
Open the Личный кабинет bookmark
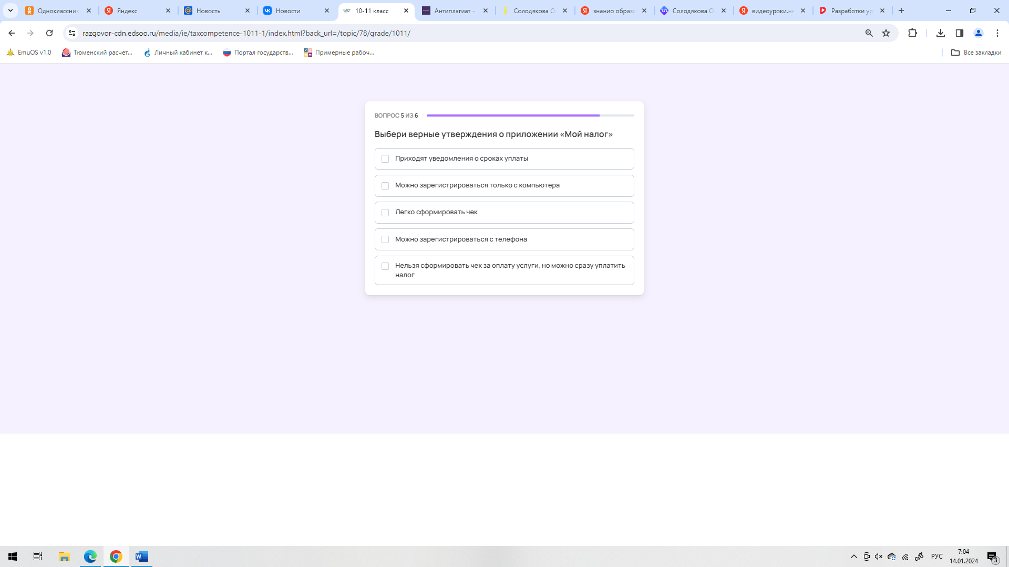[x=178, y=52]
